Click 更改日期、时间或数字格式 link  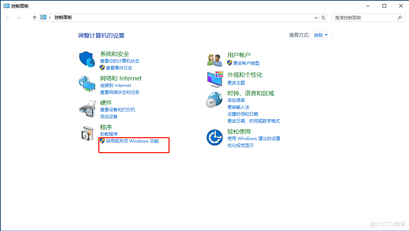click(x=254, y=121)
